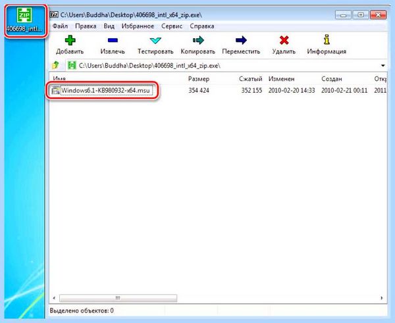This screenshot has width=395, height=323.
Task: Minimize the 7-Zip window
Action: pos(343,15)
